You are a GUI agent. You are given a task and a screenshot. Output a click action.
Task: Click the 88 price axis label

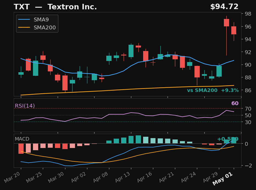point(248,77)
